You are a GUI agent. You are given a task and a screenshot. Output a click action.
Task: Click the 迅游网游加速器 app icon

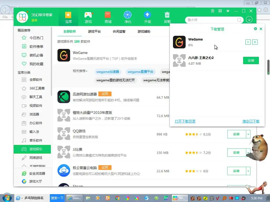pos(64,97)
